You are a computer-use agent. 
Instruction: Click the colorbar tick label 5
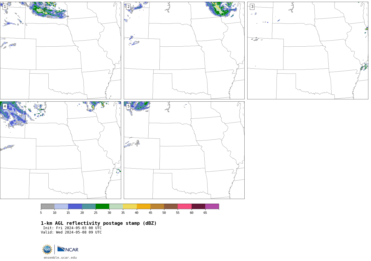click(x=41, y=213)
